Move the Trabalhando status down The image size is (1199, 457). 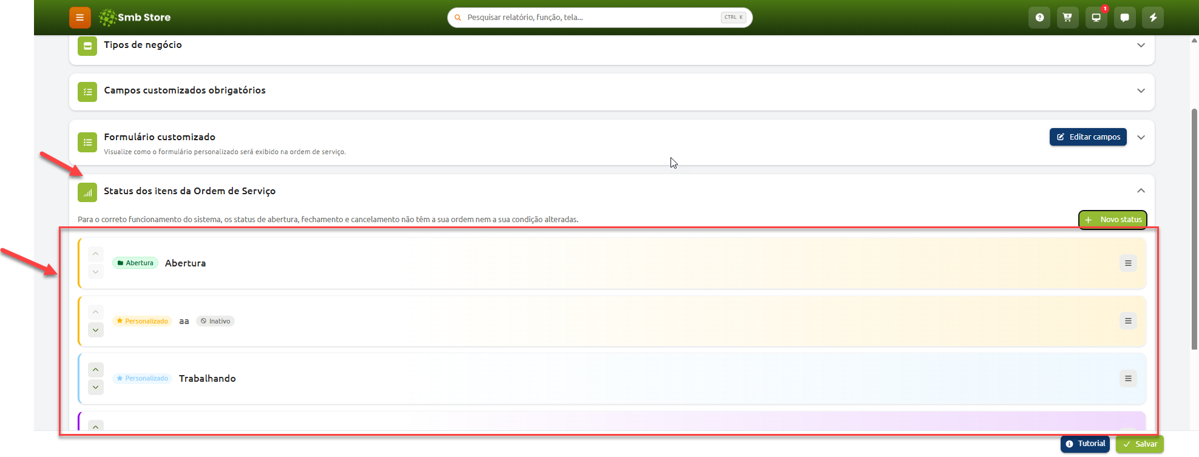coord(96,387)
